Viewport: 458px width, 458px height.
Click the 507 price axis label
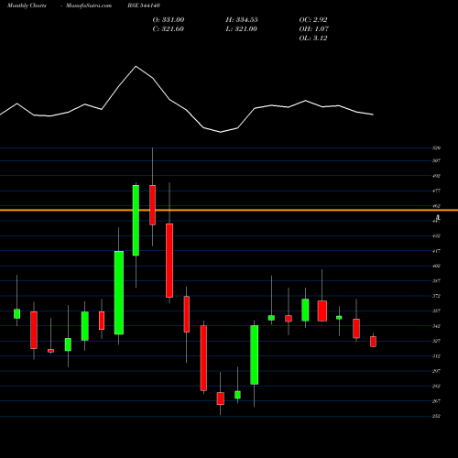point(436,160)
